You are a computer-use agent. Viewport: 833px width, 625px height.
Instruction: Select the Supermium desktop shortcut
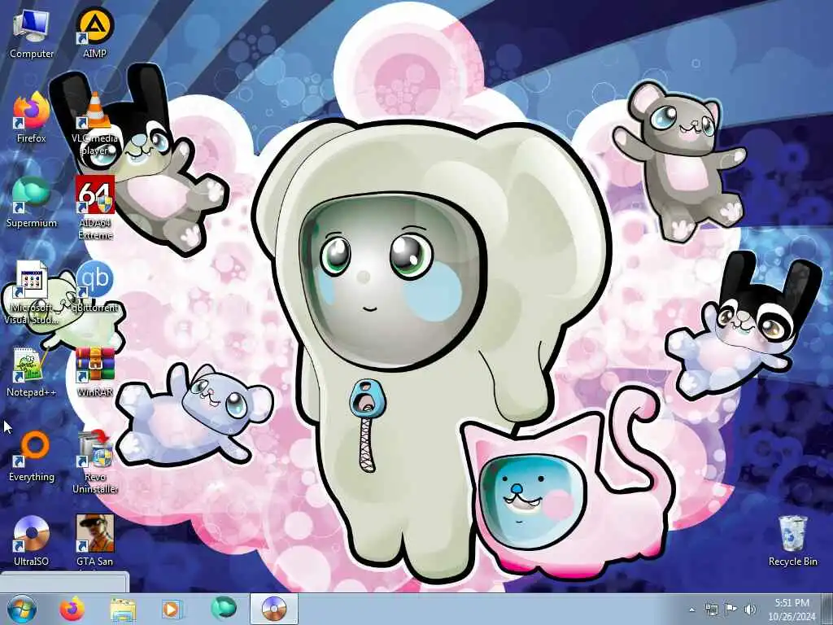pos(32,203)
